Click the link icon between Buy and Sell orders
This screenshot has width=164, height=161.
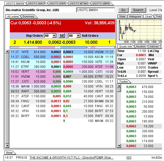[62, 36]
